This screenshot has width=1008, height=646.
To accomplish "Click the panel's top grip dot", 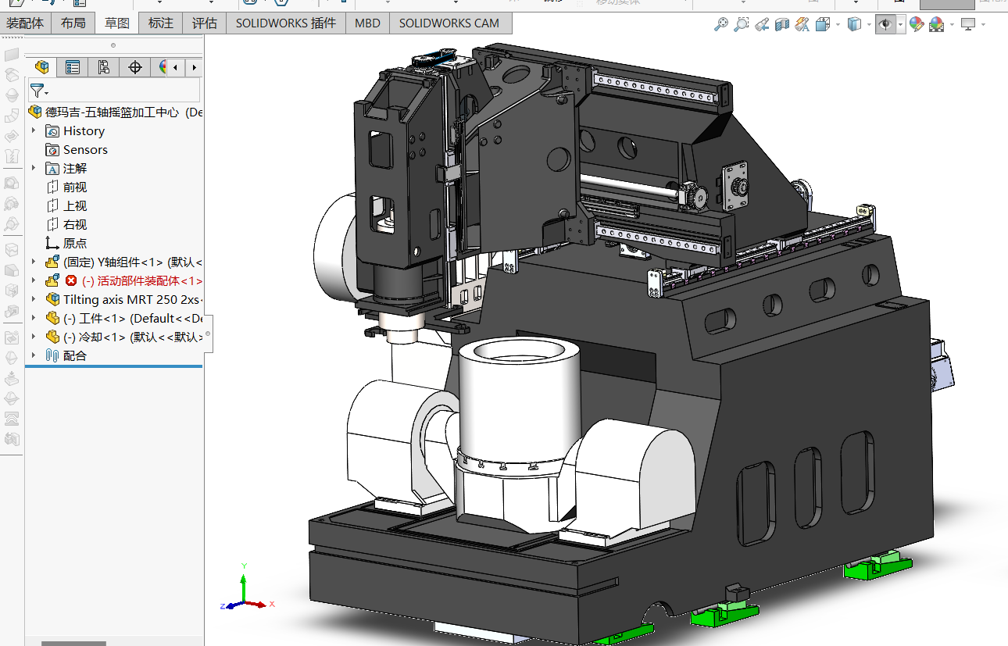I will click(113, 45).
